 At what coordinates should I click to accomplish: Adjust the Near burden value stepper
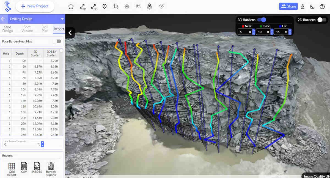254,32
